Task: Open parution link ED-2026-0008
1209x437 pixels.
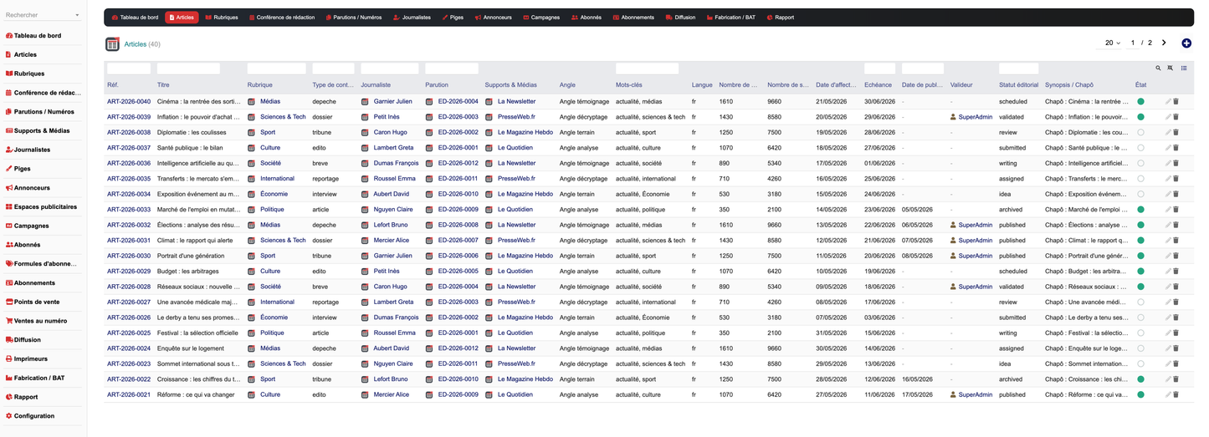Action: tap(458, 225)
